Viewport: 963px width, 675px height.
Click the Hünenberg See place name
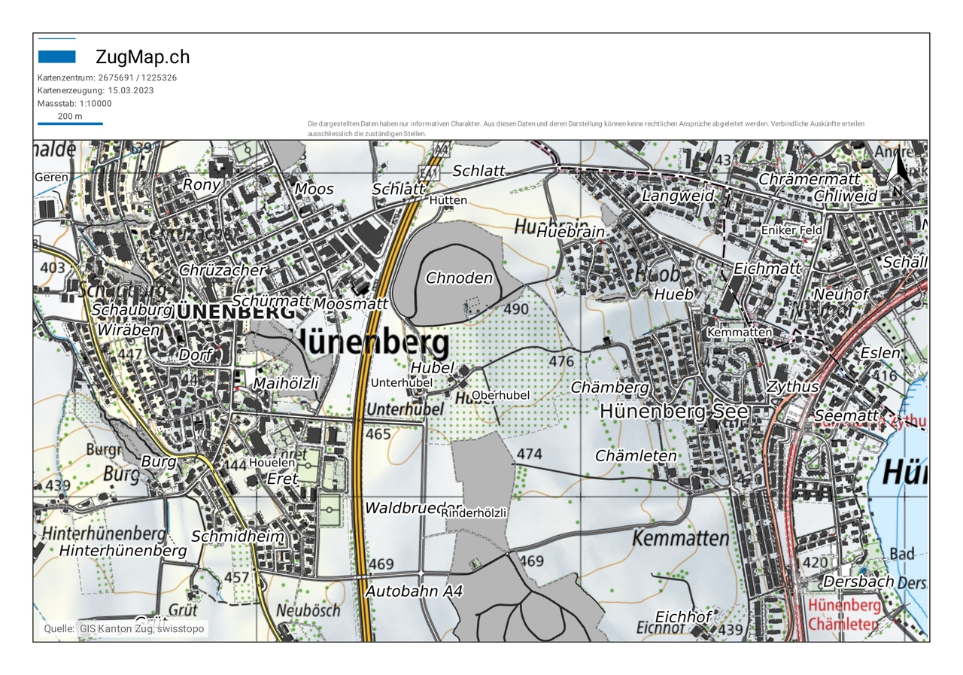pyautogui.click(x=674, y=412)
